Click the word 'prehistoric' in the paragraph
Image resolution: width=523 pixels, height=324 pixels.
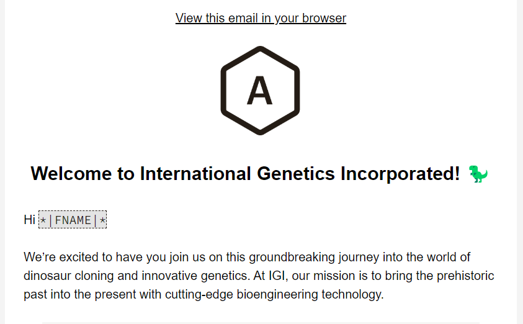point(465,276)
